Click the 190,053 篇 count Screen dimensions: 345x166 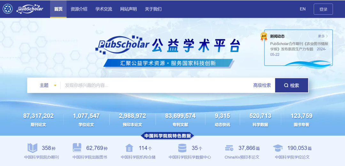tap(299, 148)
